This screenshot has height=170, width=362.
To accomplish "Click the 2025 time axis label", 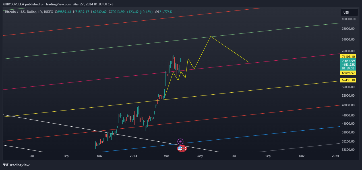I will coord(336,156).
